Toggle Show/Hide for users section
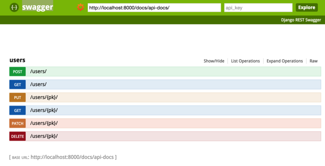This screenshot has height=166, width=325. click(214, 61)
